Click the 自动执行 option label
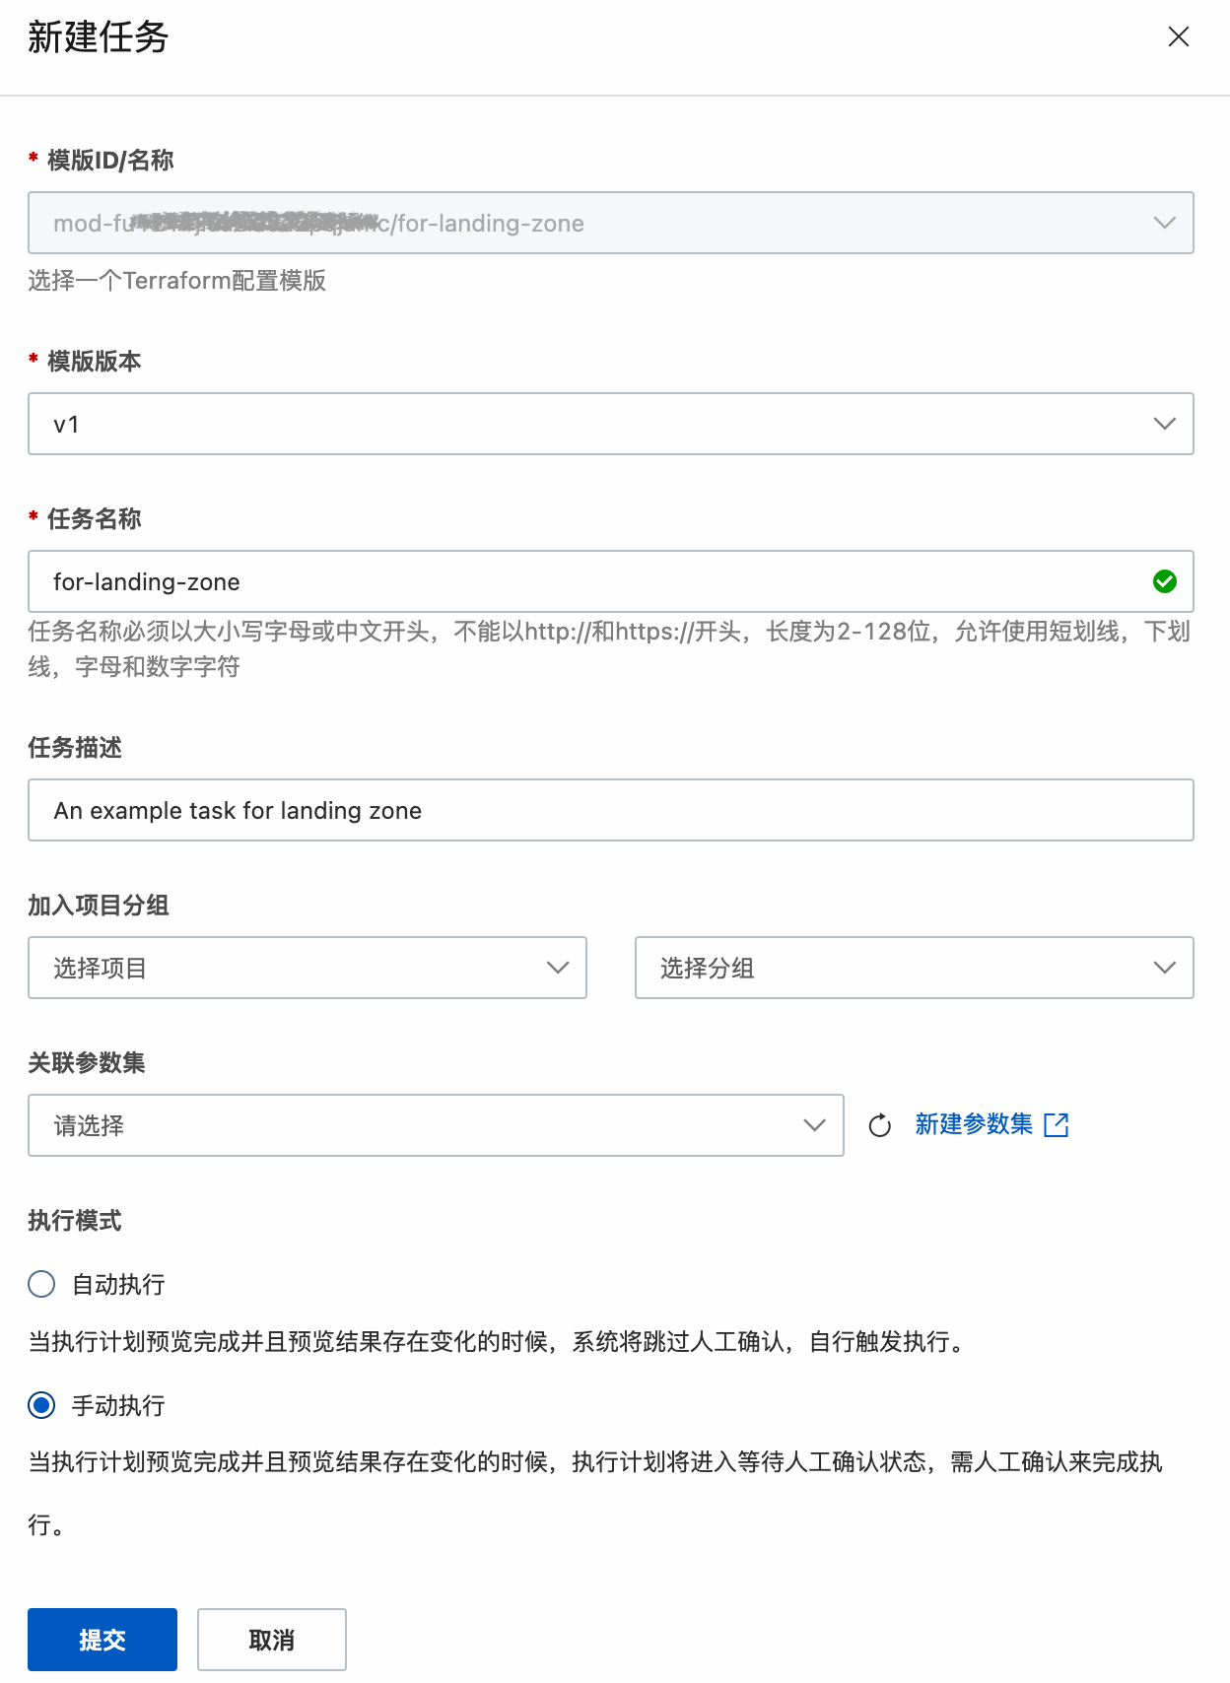Image resolution: width=1230 pixels, height=1683 pixels. [118, 1285]
